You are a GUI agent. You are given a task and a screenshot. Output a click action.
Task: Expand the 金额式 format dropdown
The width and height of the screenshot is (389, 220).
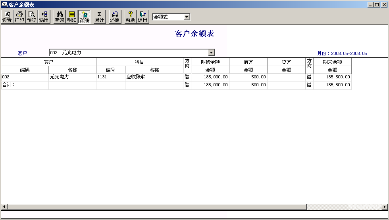tap(187, 17)
